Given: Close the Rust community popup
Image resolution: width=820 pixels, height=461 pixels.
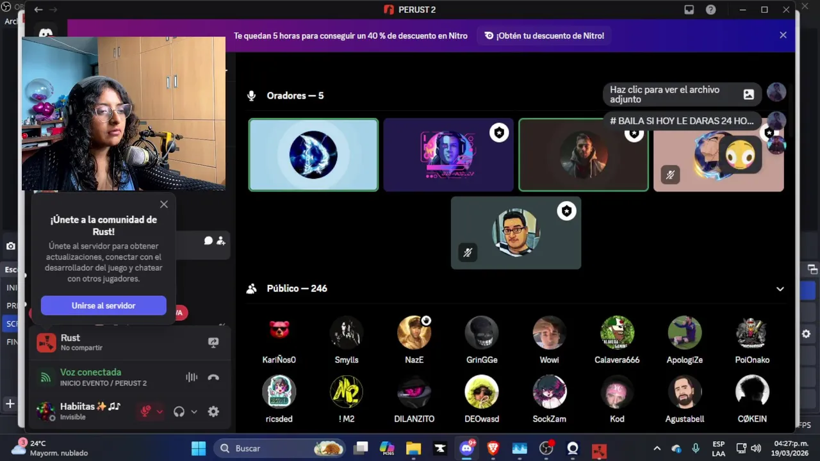Looking at the screenshot, I should coord(164,204).
